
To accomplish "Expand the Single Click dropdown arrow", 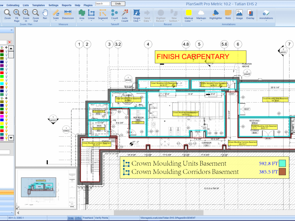I will click(x=140, y=21).
